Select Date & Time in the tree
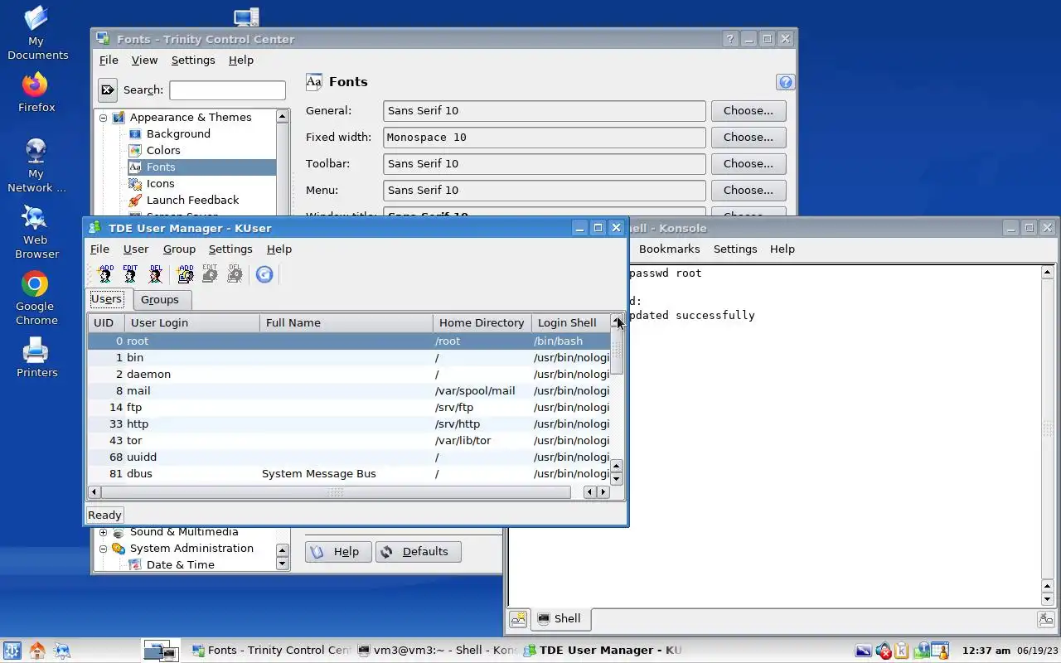Viewport: 1061px width, 663px height. [x=180, y=564]
